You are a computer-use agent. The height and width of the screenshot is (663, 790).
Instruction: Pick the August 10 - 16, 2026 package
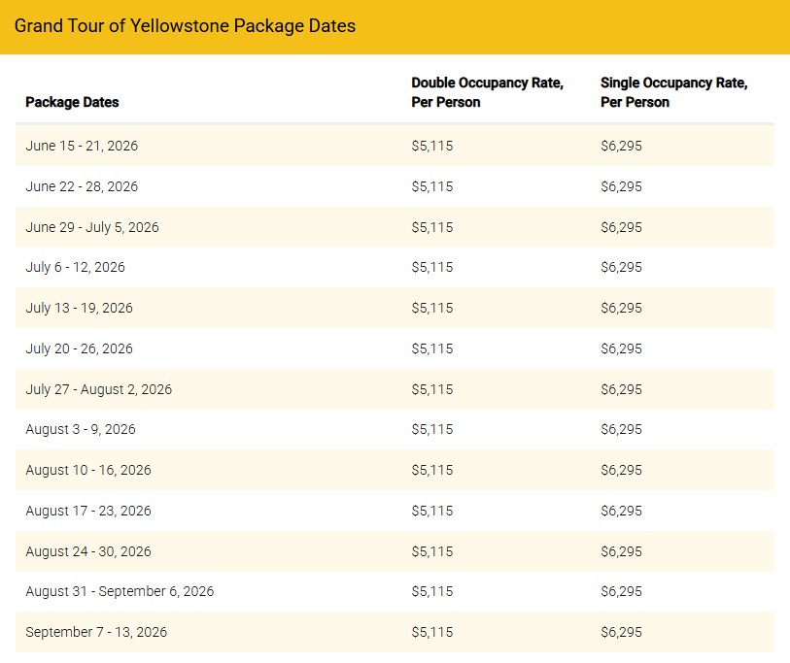point(88,470)
